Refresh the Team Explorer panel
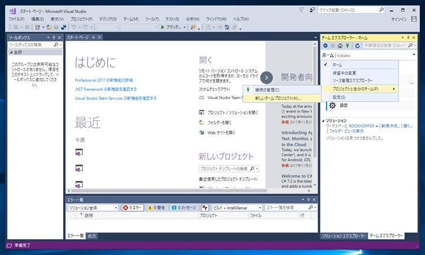Image resolution: width=425 pixels, height=255 pixels. (357, 45)
